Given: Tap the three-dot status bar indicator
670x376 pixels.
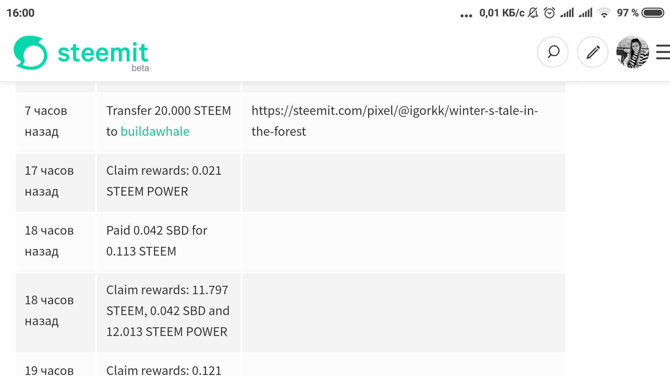Looking at the screenshot, I should point(466,15).
